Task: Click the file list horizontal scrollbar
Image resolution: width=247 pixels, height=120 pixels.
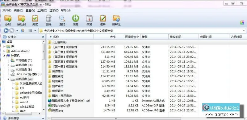Action: [116, 118]
